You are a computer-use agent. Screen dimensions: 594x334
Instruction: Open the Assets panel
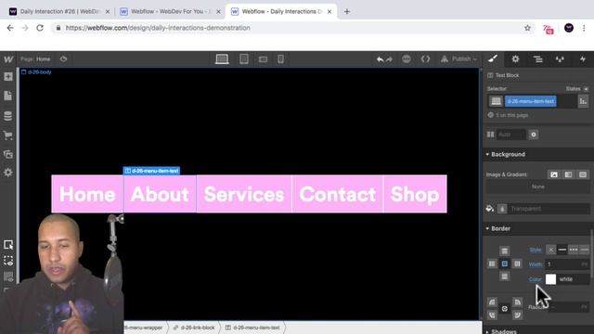click(x=8, y=154)
